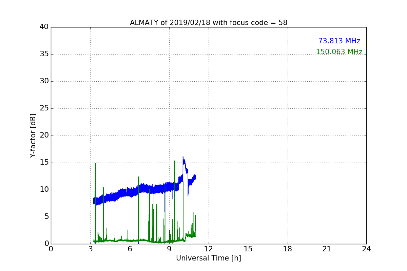This screenshot has width=407, height=271.
Task: Click the x-axis tick label '9'
Action: 169,249
